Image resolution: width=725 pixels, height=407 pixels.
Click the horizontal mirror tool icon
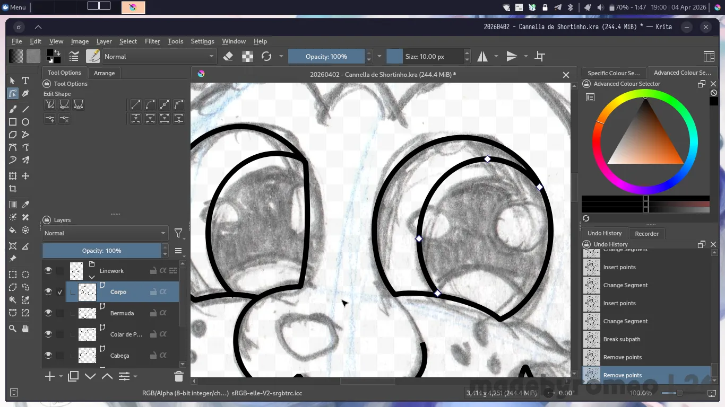point(482,56)
